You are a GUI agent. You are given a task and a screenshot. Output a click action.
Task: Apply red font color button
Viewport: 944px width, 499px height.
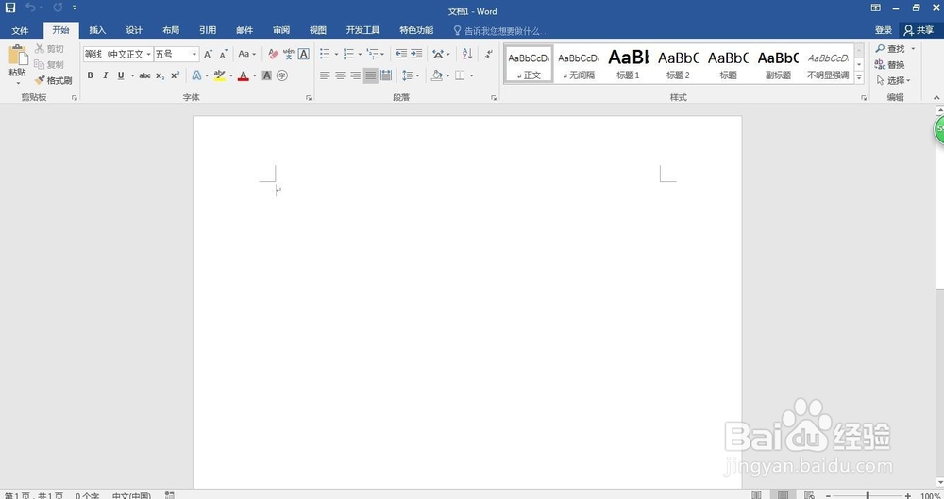click(x=244, y=75)
